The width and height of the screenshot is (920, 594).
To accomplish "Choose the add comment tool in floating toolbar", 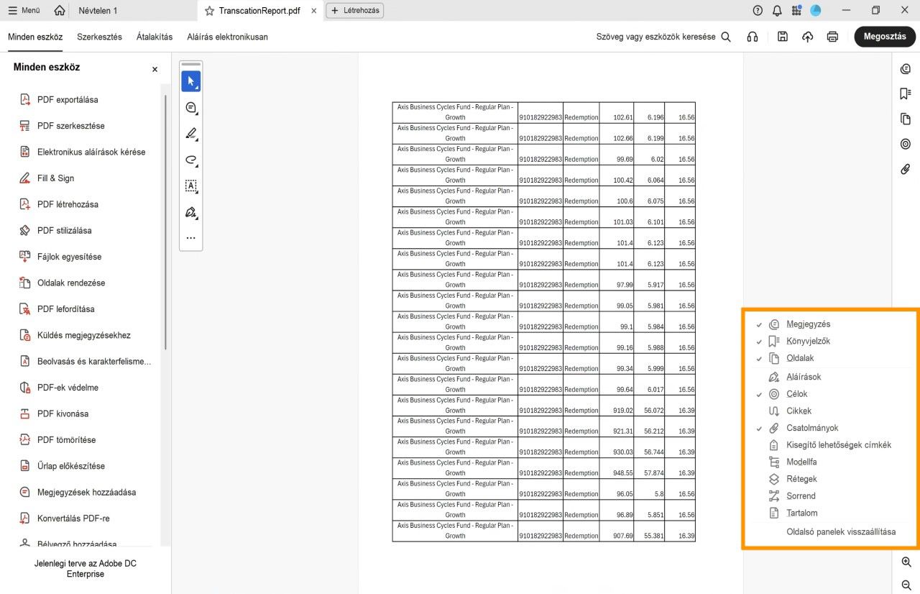I will [190, 108].
